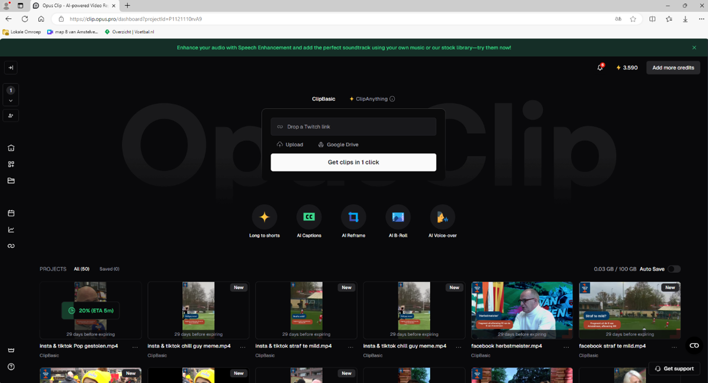Select the All (50) projects tab
Image resolution: width=708 pixels, height=383 pixels.
click(81, 269)
